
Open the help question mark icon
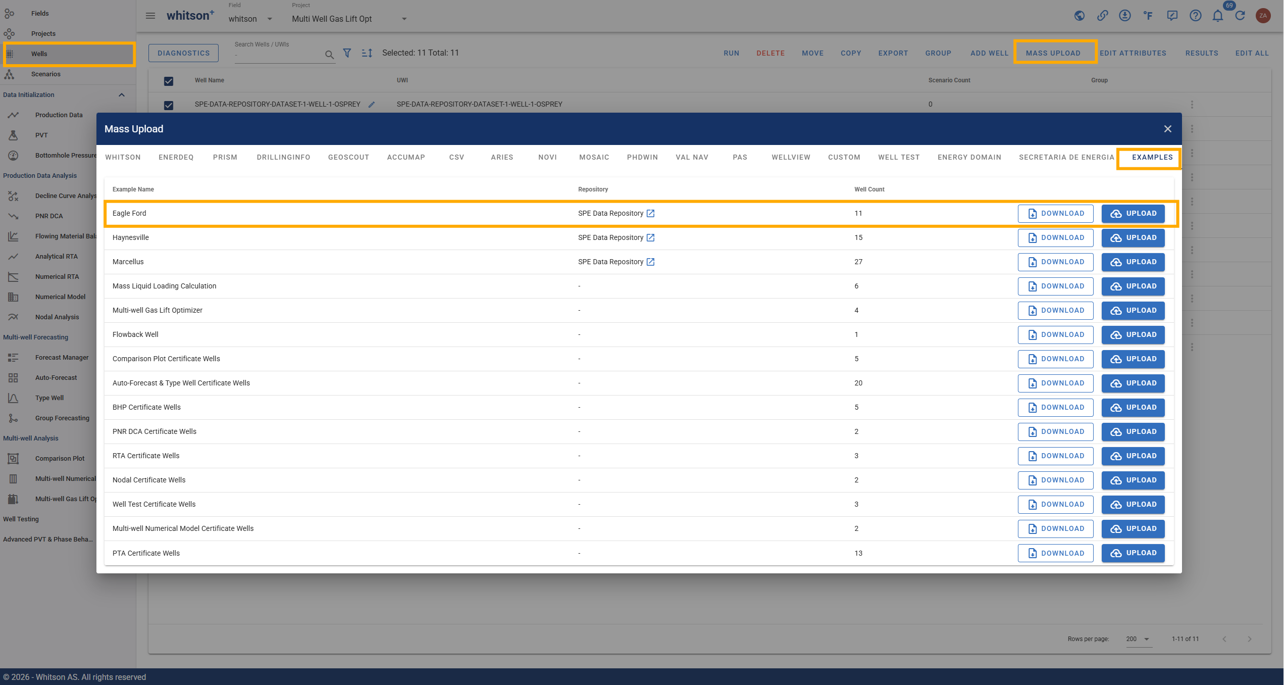[x=1196, y=16]
